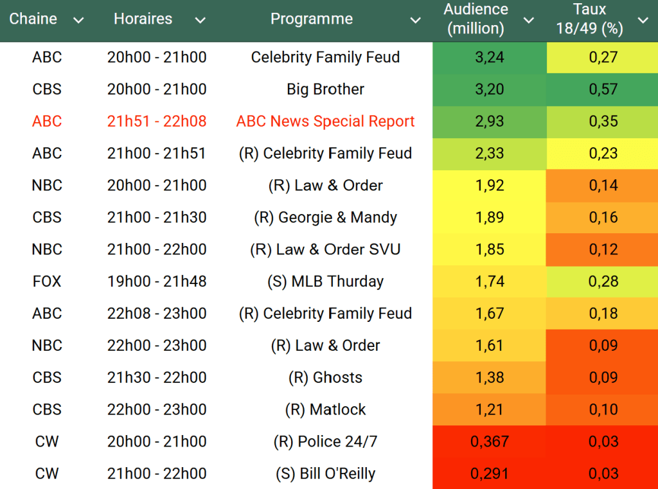Select the (R) Ghosts programme cell
The image size is (658, 489).
point(325,377)
